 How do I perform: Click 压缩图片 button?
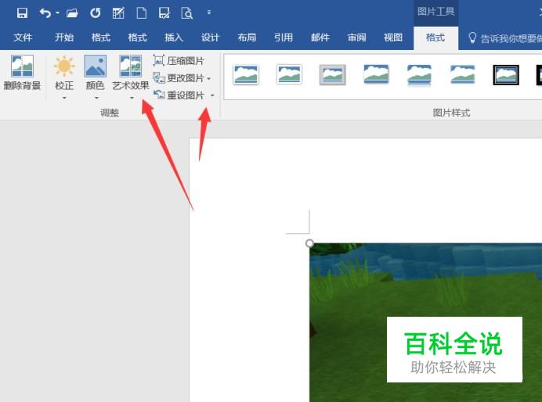[x=179, y=61]
